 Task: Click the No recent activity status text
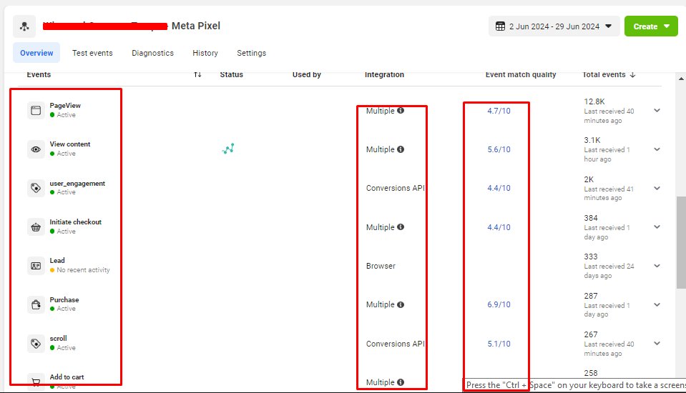[x=83, y=270]
